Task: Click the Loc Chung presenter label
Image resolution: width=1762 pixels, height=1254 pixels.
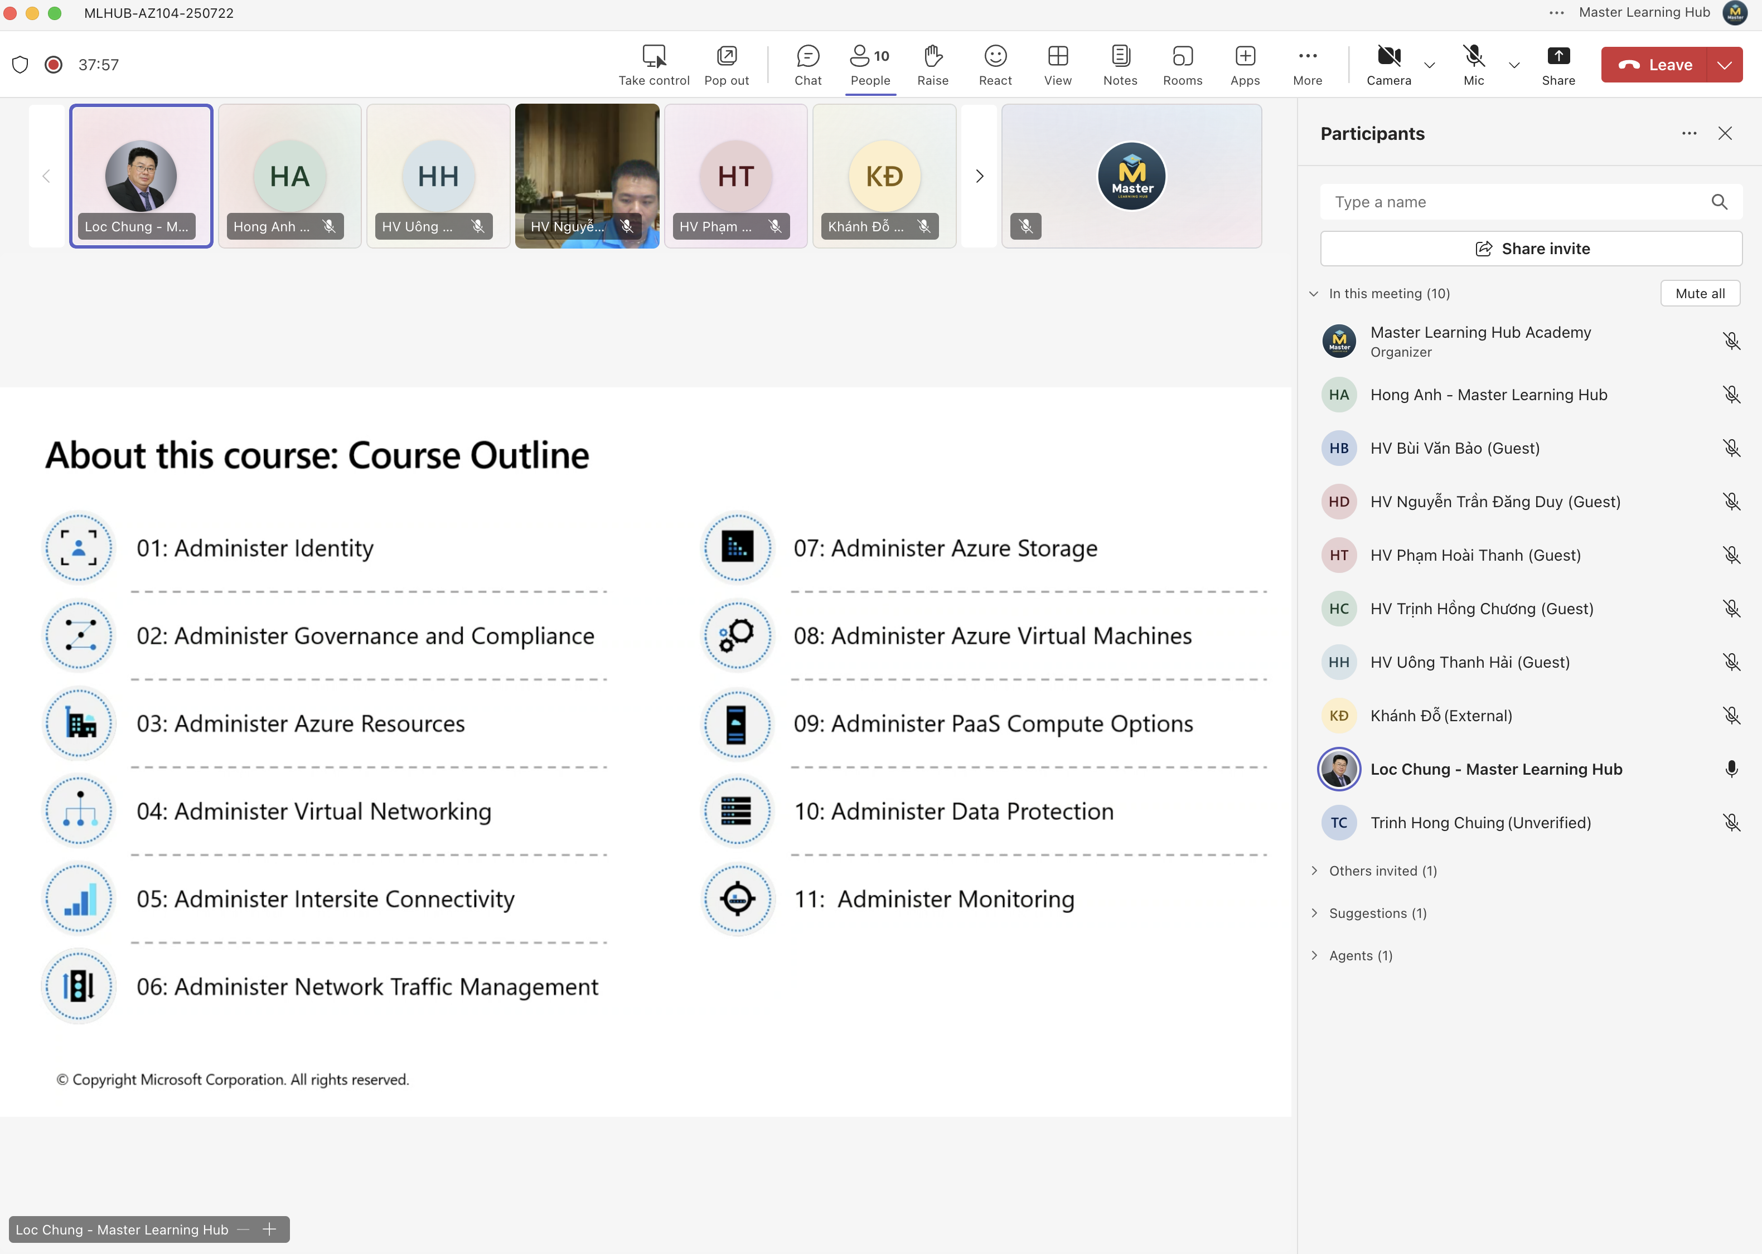Action: tap(122, 1229)
